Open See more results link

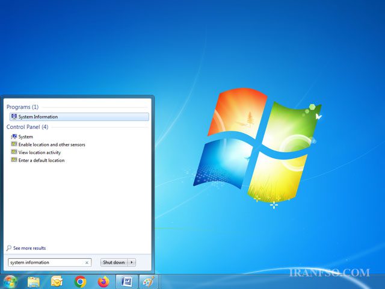click(x=29, y=248)
